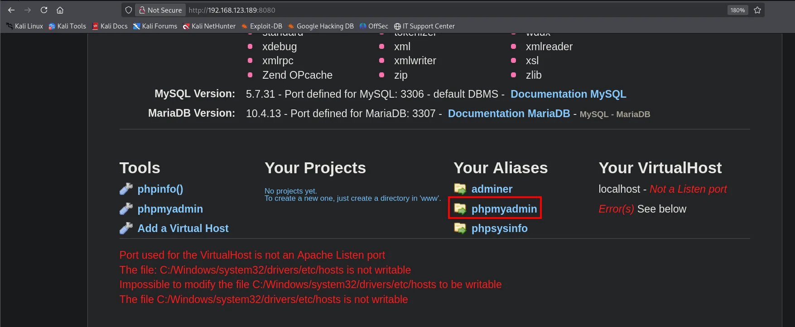This screenshot has height=327, width=795.
Task: Open the Kali Docs bookmark
Action: coord(110,26)
